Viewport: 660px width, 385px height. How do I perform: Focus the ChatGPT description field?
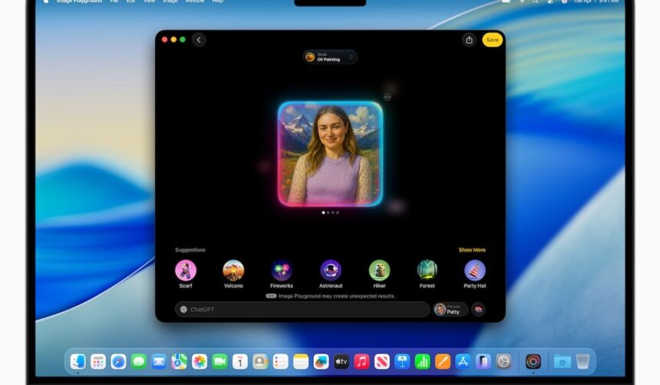point(302,309)
